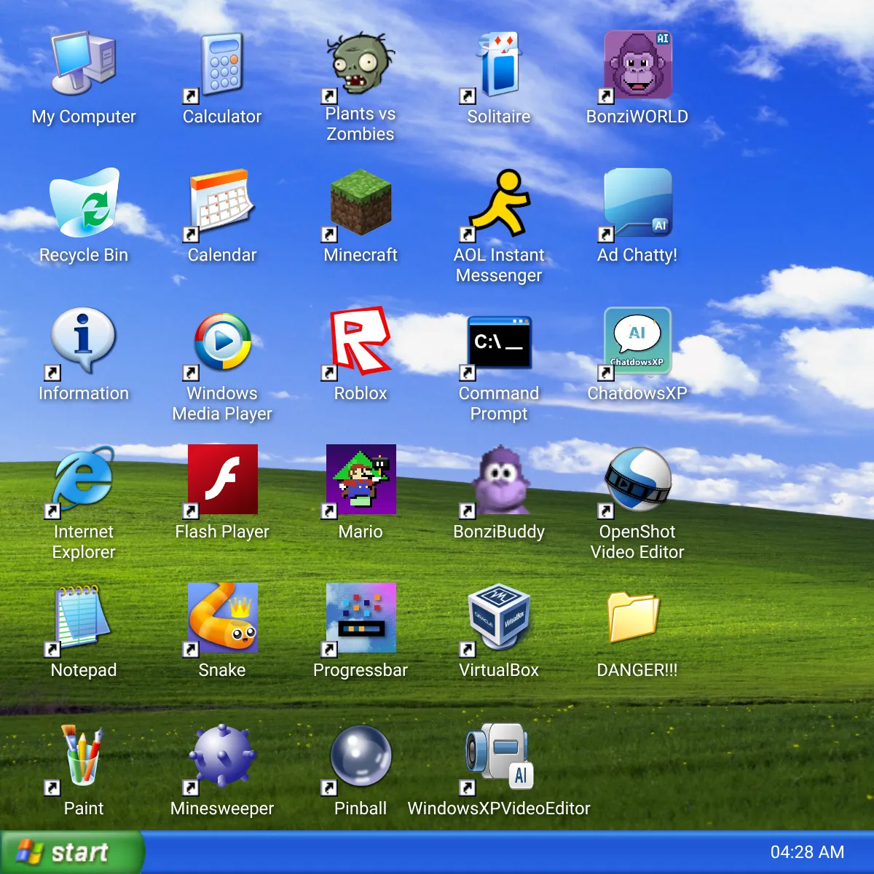Launch the Calculator shortcut
Screen dimensions: 874x874
(x=222, y=64)
